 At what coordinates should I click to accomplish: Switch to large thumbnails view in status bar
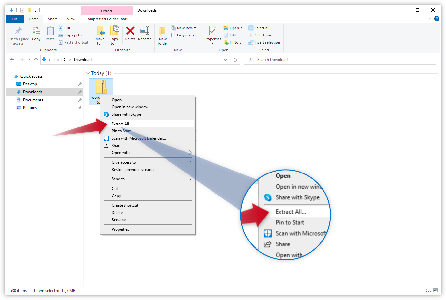pyautogui.click(x=435, y=290)
